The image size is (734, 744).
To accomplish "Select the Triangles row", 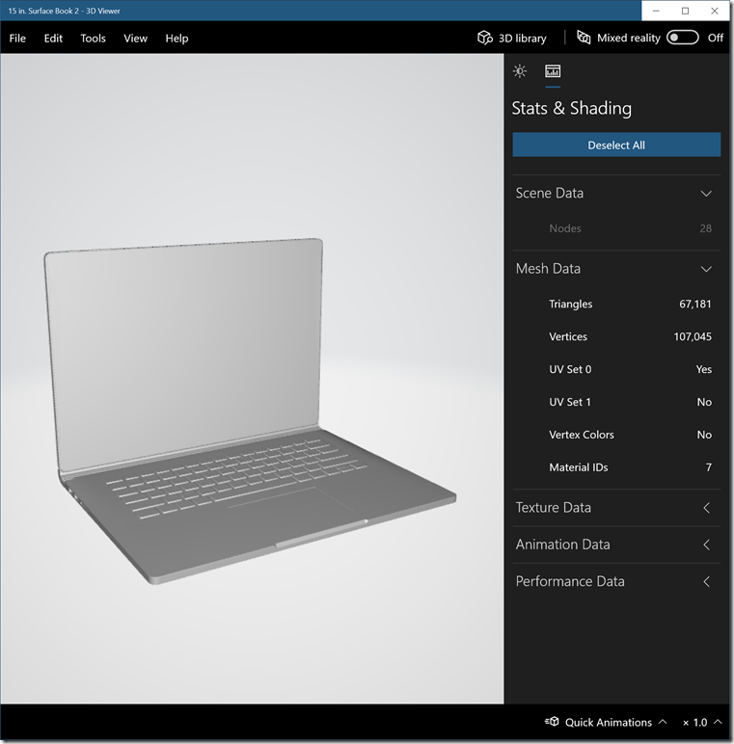I will click(616, 305).
